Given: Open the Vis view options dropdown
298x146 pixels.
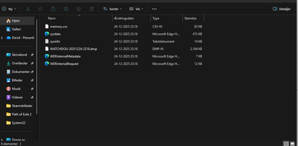Looking at the screenshot, I should (x=136, y=9).
